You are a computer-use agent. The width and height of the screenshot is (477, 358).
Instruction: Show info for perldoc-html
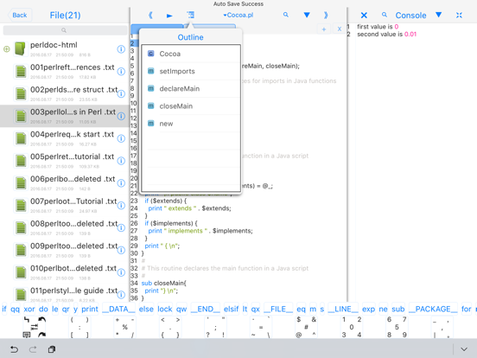[121, 49]
